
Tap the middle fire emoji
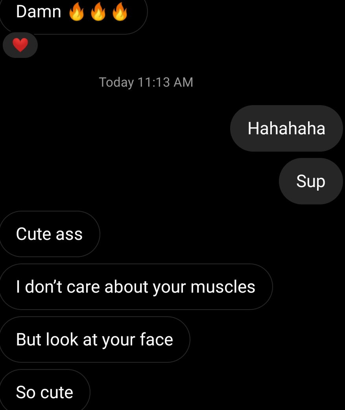tap(98, 11)
